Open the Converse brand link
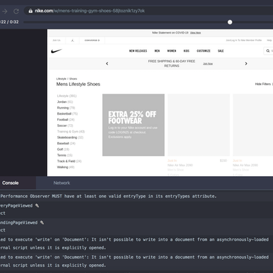Screen dimensions: 273x273 (92, 40)
